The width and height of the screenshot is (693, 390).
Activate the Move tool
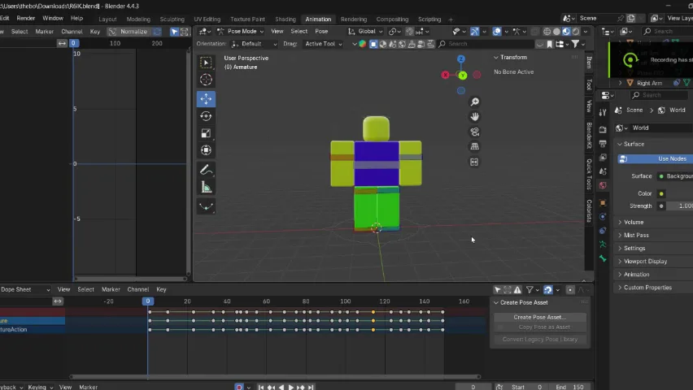click(206, 98)
